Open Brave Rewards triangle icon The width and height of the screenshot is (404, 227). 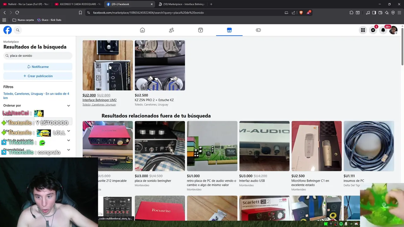click(x=309, y=13)
